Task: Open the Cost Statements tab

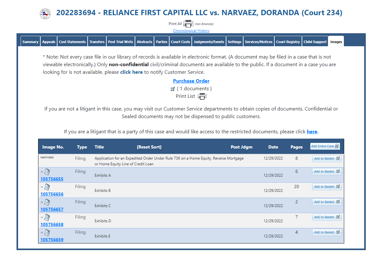Action: pos(72,41)
